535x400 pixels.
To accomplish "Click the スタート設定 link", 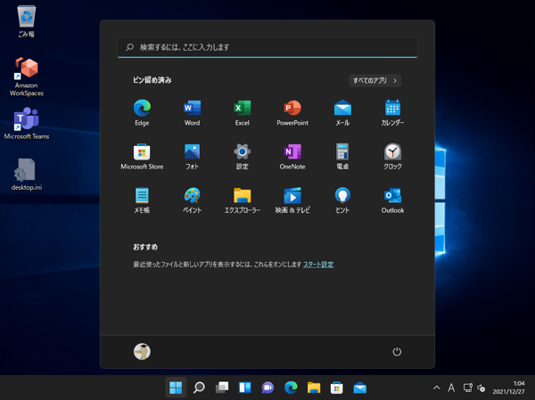I will (318, 265).
